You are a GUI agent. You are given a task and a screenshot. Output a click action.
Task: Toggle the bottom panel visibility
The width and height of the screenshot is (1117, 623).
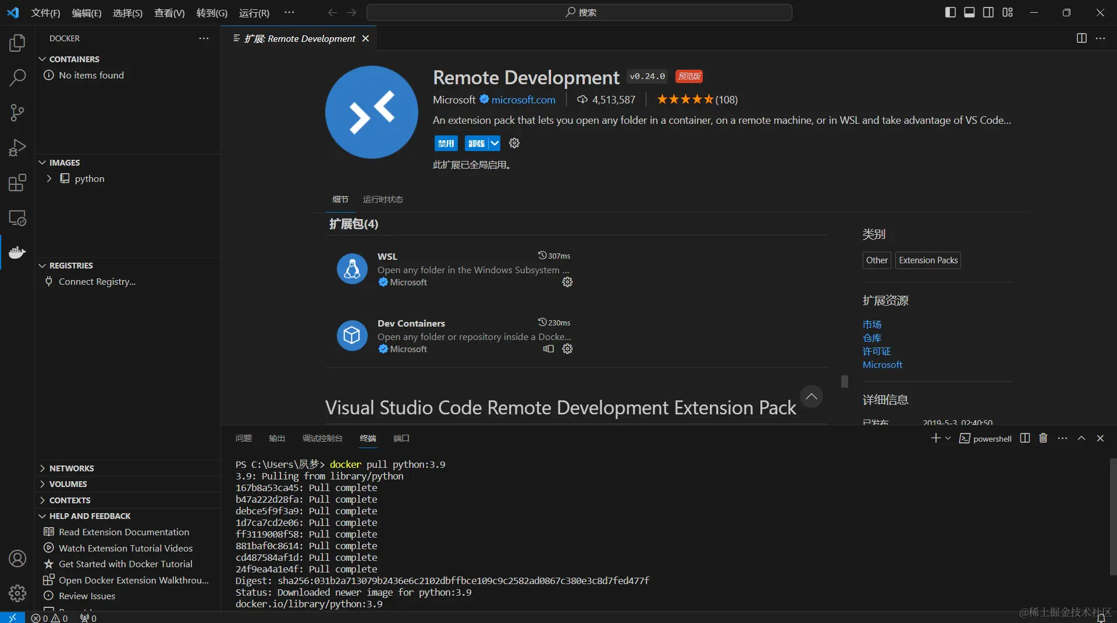click(969, 12)
